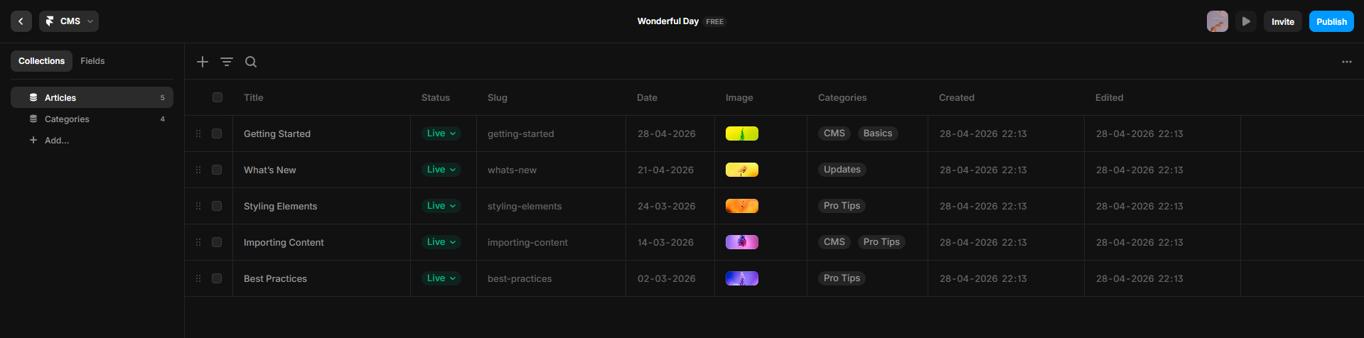Toggle the select-all header checkbox
This screenshot has height=338, width=1364.
pos(218,97)
